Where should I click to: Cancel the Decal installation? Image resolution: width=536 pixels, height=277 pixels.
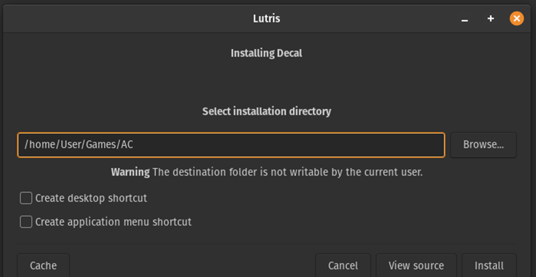[x=343, y=265]
